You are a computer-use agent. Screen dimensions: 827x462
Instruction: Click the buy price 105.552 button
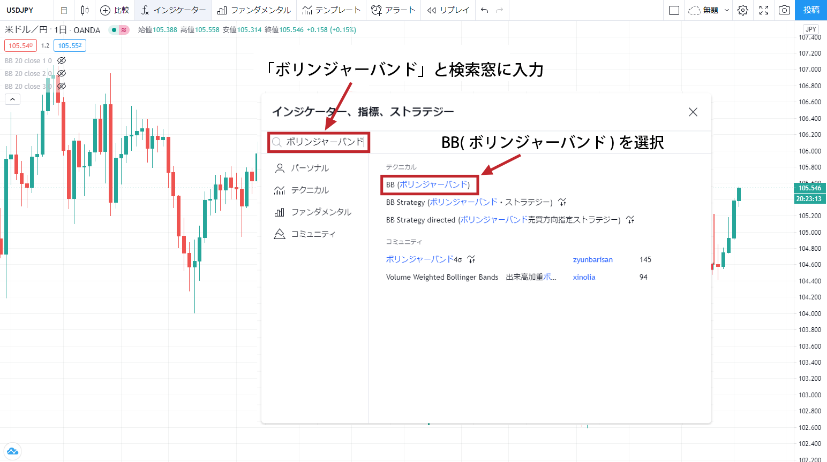tap(70, 45)
